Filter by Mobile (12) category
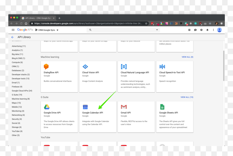Image resolution: width=233 pixels, height=156 pixels. pyautogui.click(x=17, y=107)
